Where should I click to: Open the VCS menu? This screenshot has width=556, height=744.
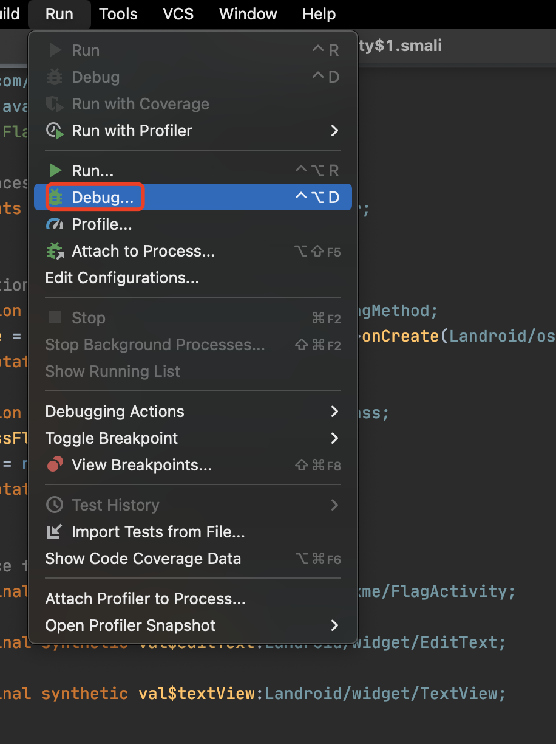(x=178, y=14)
